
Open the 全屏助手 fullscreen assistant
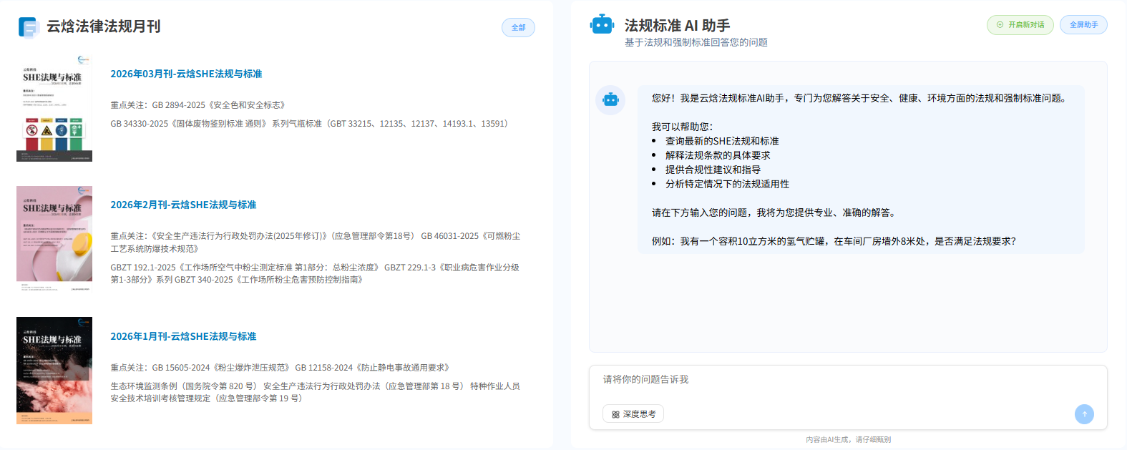[1083, 25]
